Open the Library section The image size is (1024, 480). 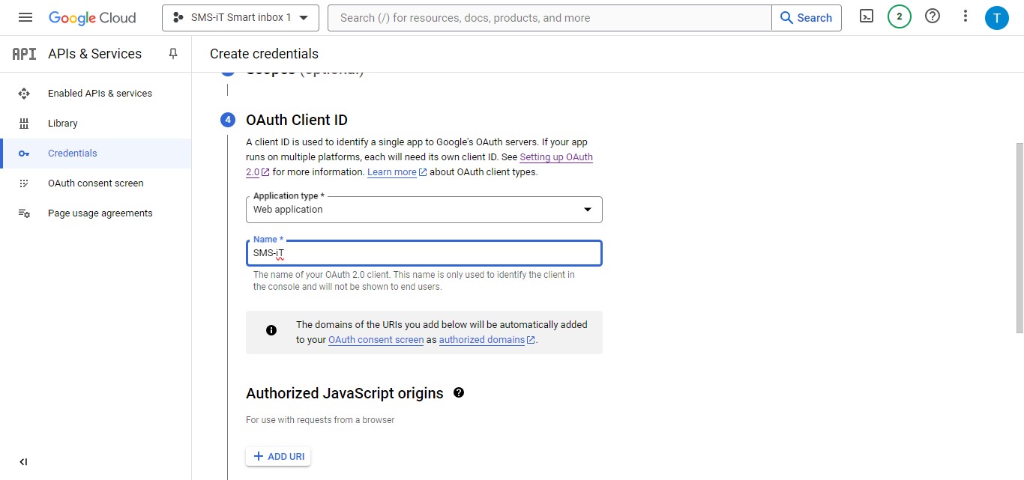click(x=62, y=123)
